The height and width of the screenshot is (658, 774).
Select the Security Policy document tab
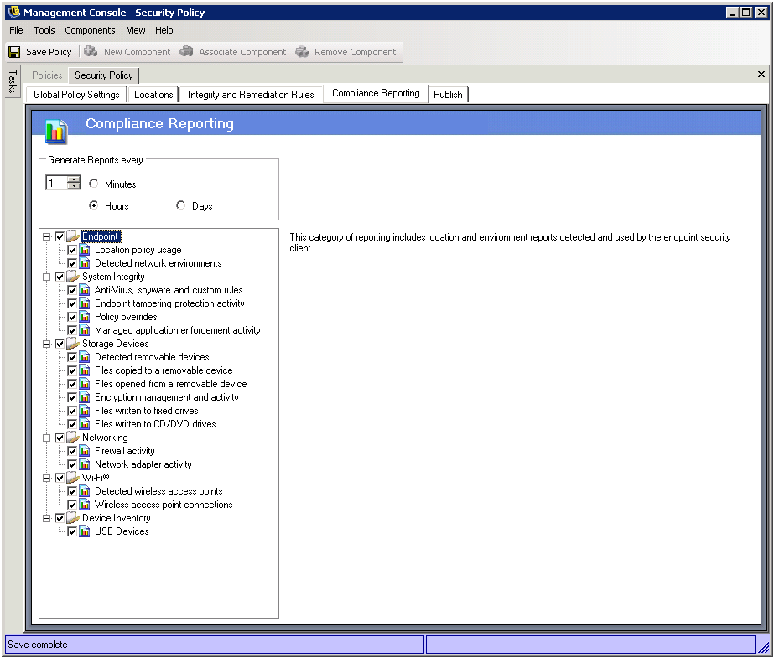pyautogui.click(x=104, y=75)
